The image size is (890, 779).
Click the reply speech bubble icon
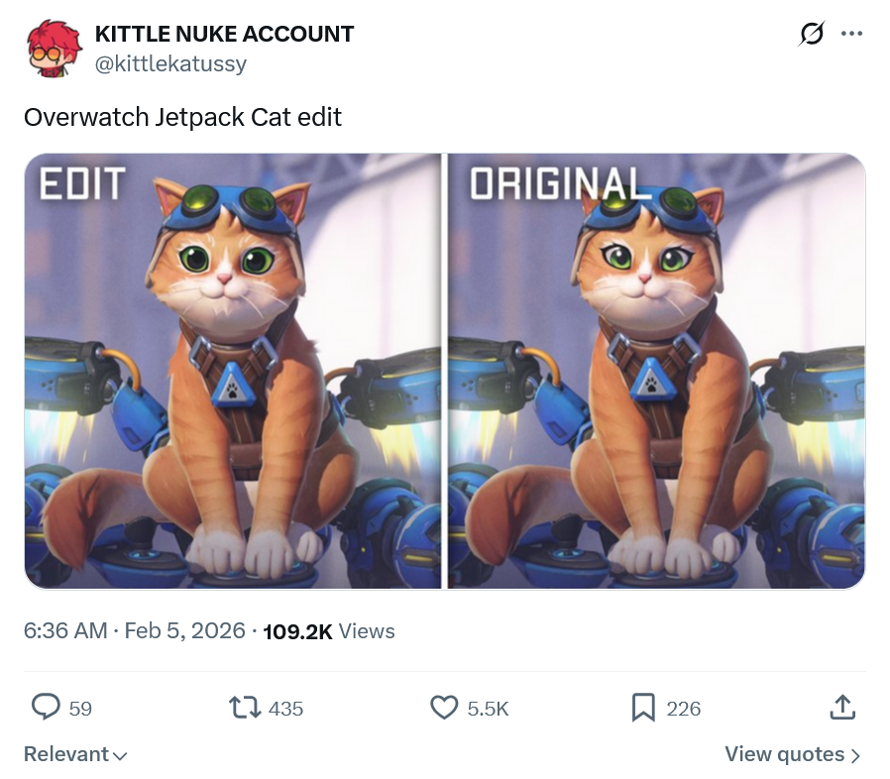[47, 707]
